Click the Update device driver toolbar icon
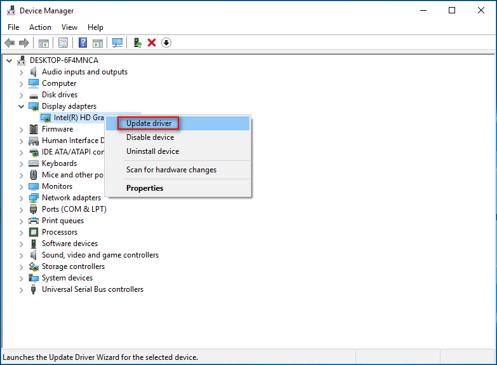 pyautogui.click(x=137, y=43)
